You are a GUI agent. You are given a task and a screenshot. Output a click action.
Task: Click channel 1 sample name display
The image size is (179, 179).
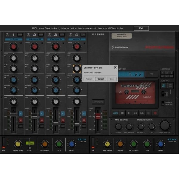point(14,39)
